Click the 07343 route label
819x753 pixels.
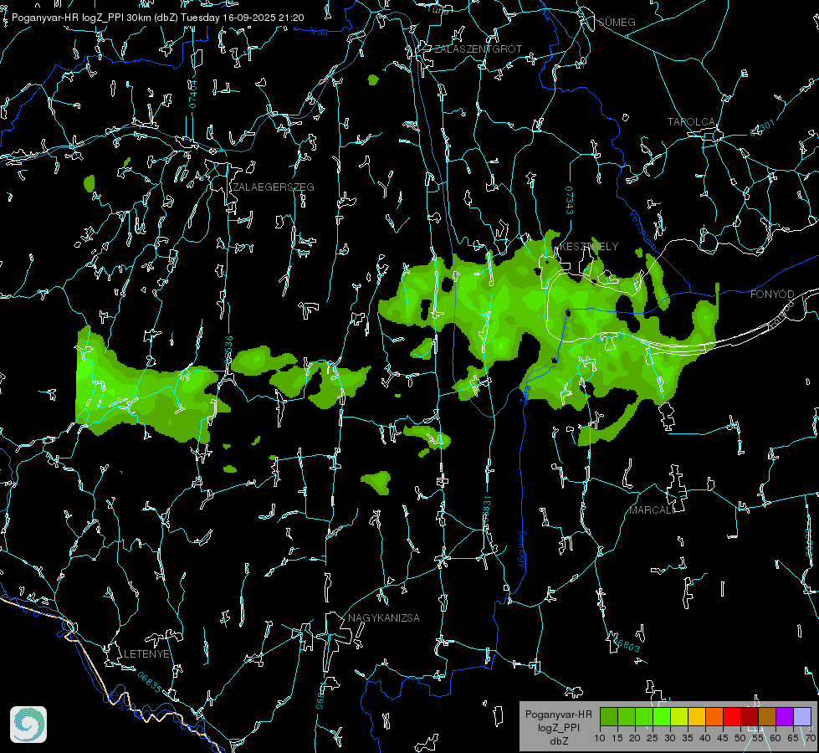[x=570, y=200]
